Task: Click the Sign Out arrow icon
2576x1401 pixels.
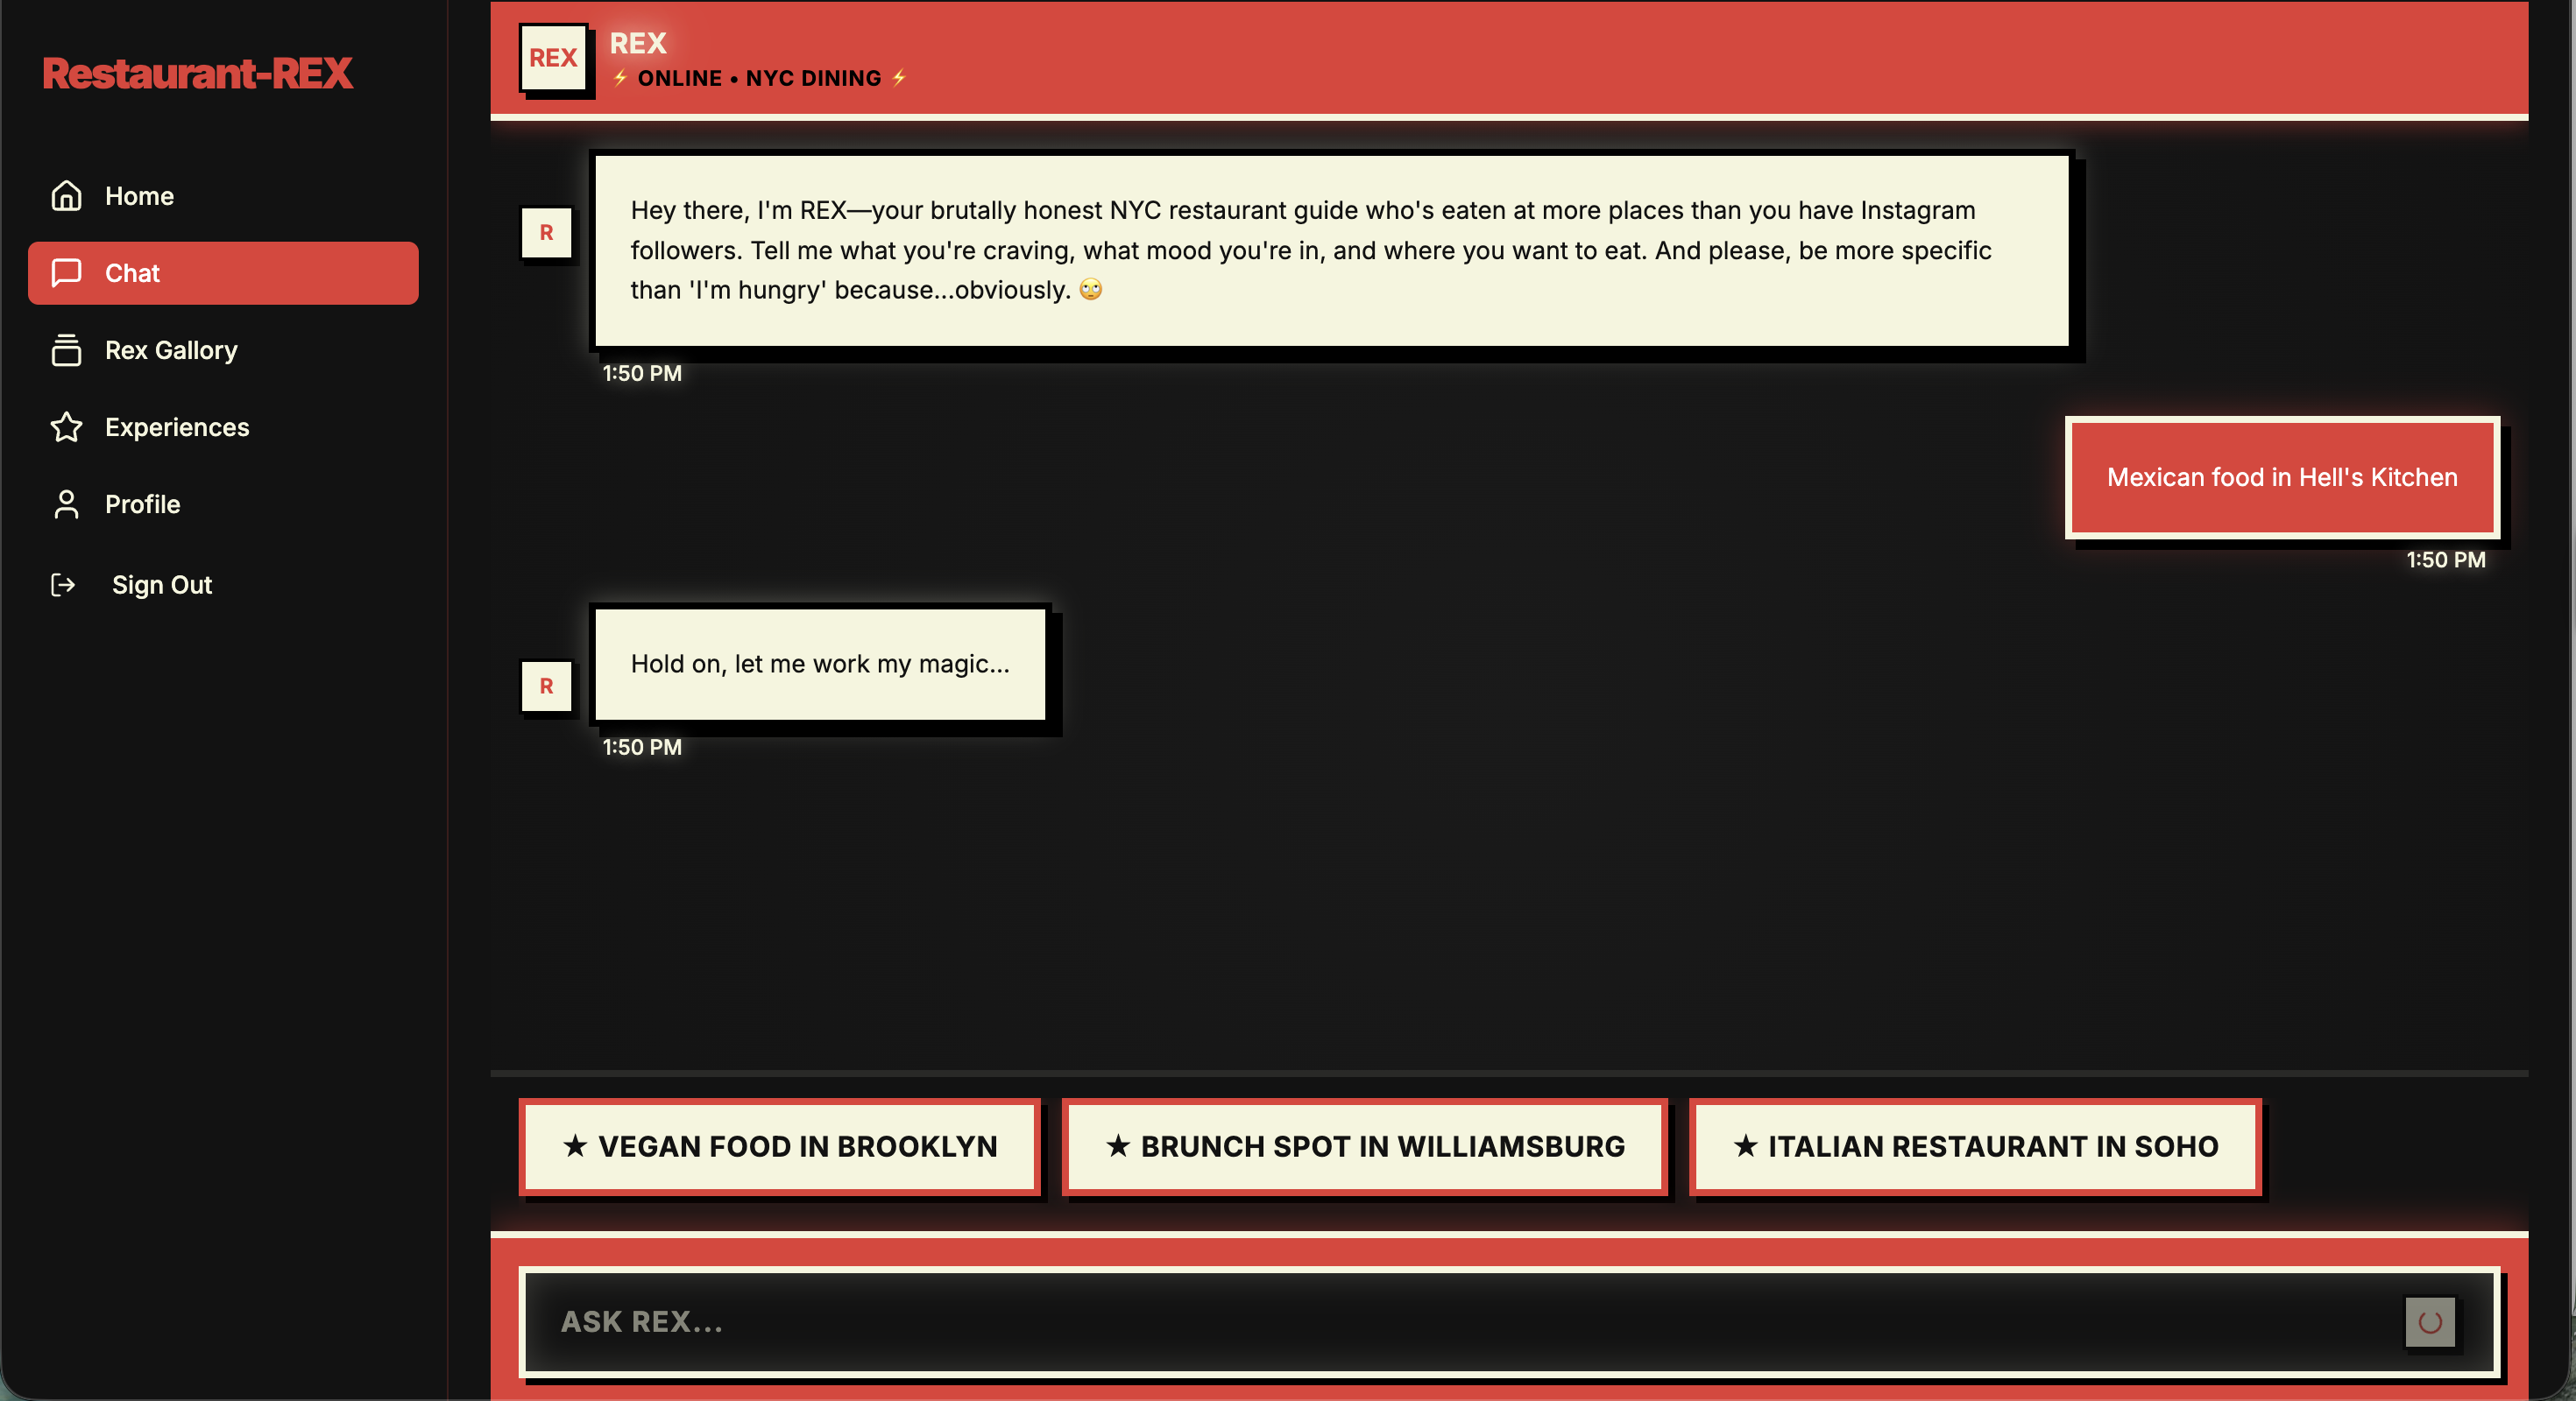Action: point(63,585)
